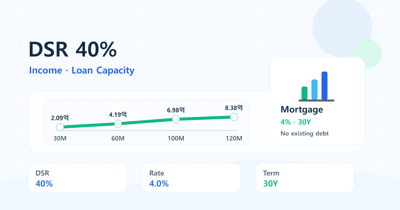Select the light blue middle bar
This screenshot has height=210, width=400.
[x=314, y=89]
